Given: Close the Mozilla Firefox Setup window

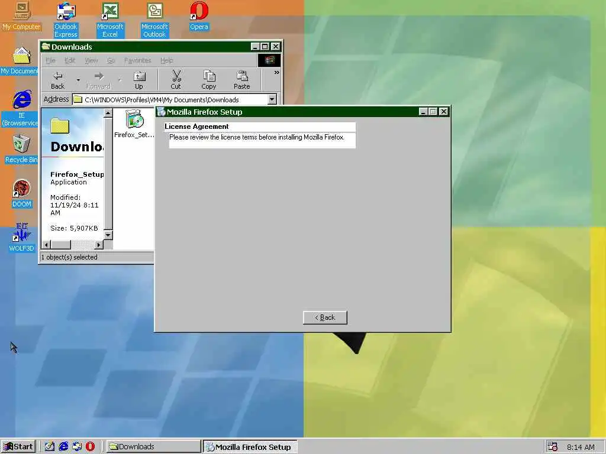Looking at the screenshot, I should tap(444, 112).
